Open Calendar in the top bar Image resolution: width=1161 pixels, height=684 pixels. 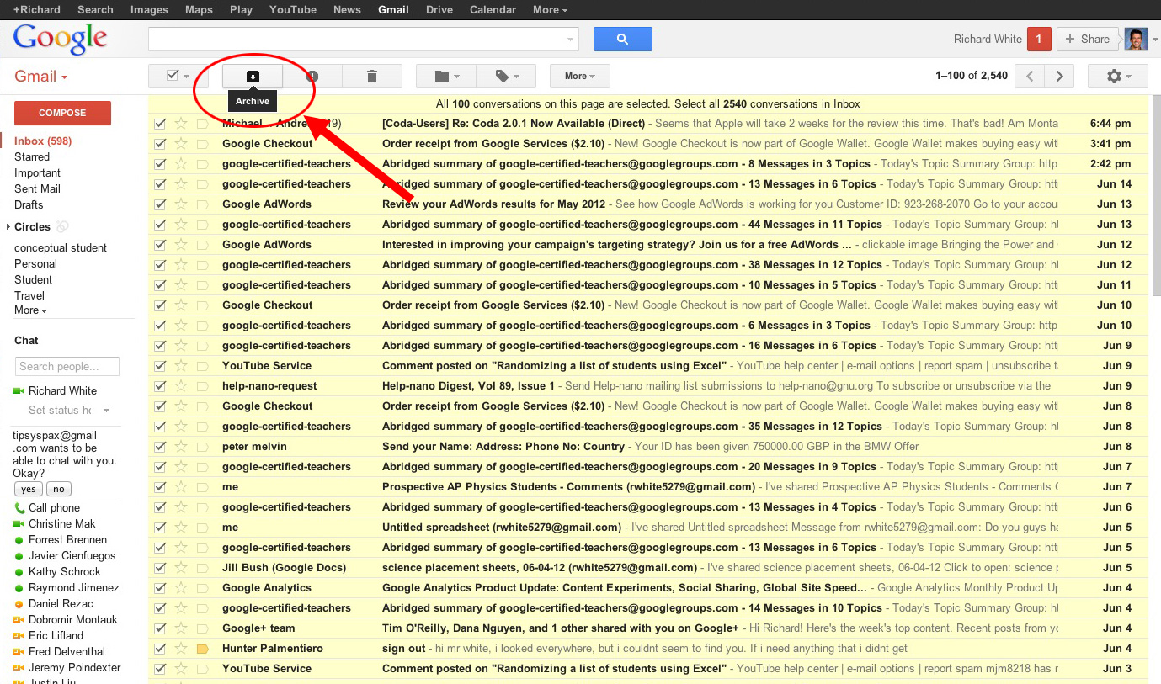493,9
